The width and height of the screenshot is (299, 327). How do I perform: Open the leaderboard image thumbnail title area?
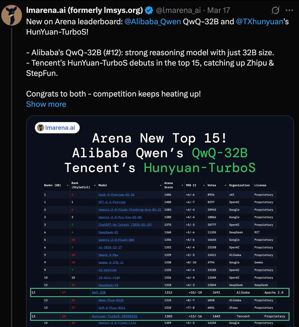160,153
